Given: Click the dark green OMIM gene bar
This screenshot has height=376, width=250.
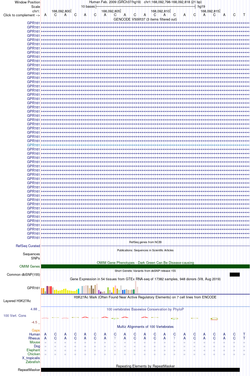Looking at the screenshot, I should click(145, 266).
